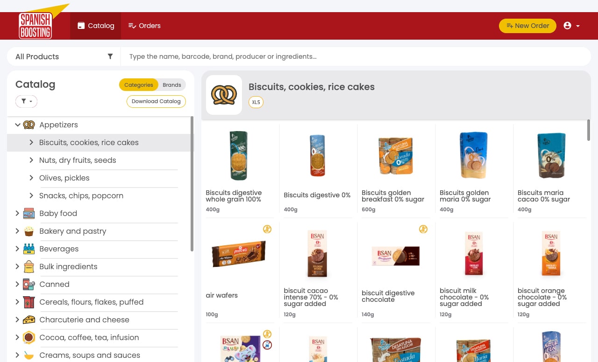Screen dimensions: 598x362
Task: Click the Beverages bottles icon
Action: click(x=29, y=249)
